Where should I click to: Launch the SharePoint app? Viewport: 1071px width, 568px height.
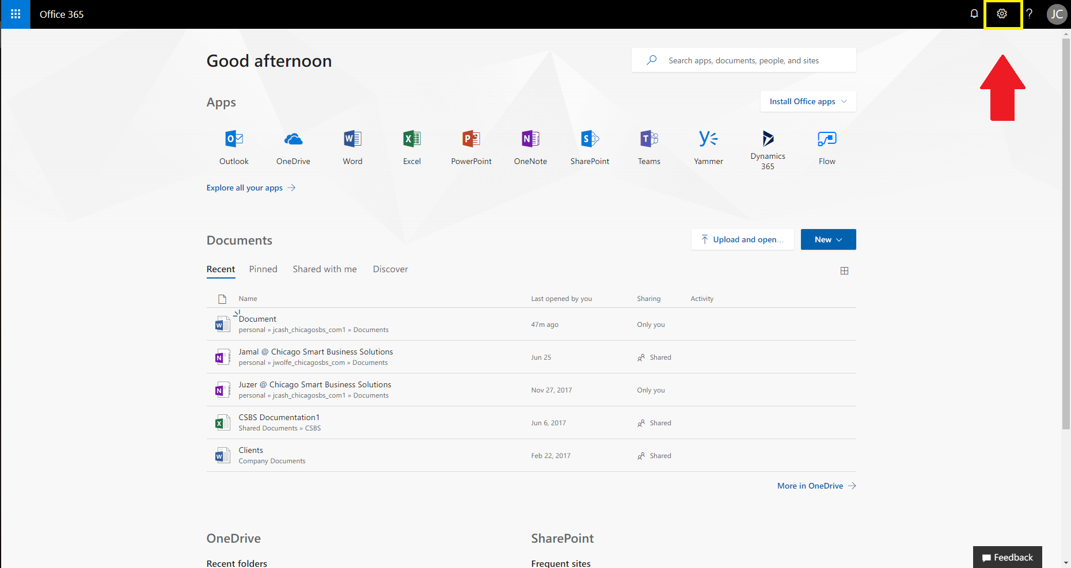point(590,147)
